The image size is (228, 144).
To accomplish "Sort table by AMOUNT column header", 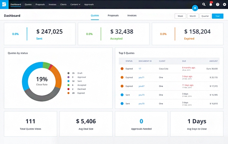I will click(x=214, y=61).
